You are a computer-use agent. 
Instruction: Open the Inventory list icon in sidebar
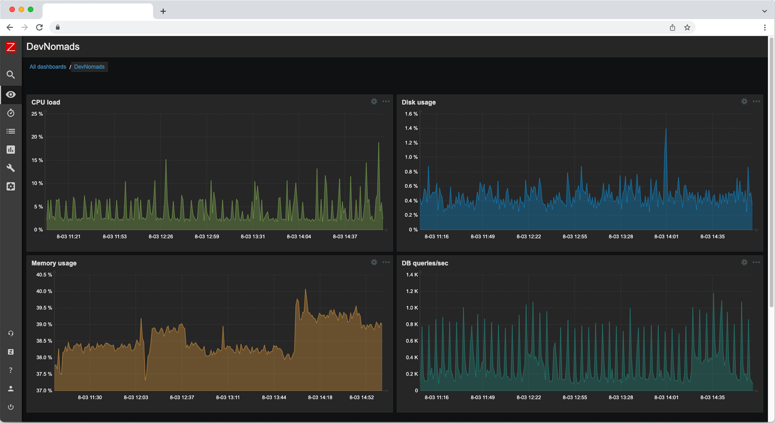click(11, 131)
